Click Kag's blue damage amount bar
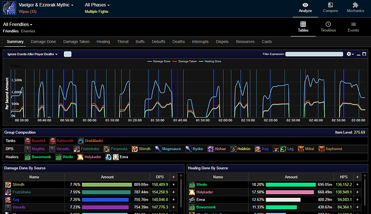Screen dimensions: 371x214 click(x=105, y=200)
